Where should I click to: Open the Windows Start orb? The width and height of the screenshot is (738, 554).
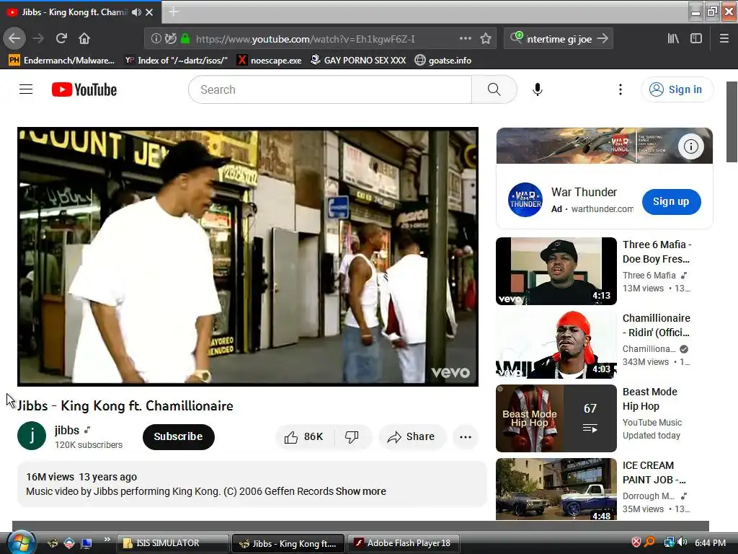coord(21,542)
